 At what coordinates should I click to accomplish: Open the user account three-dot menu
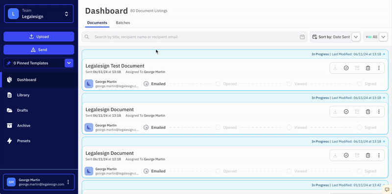tap(68, 182)
